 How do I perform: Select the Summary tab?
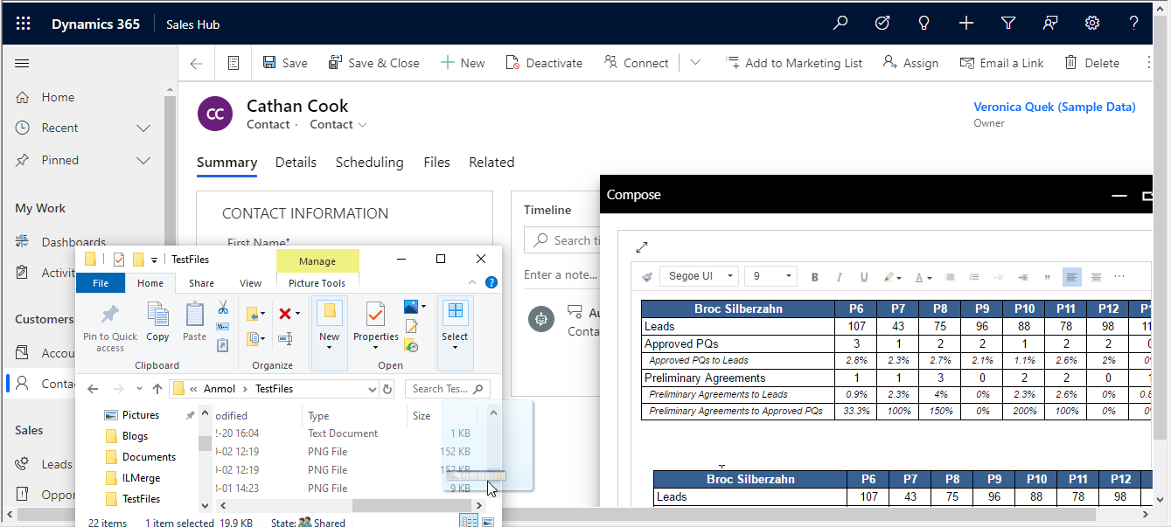[227, 163]
